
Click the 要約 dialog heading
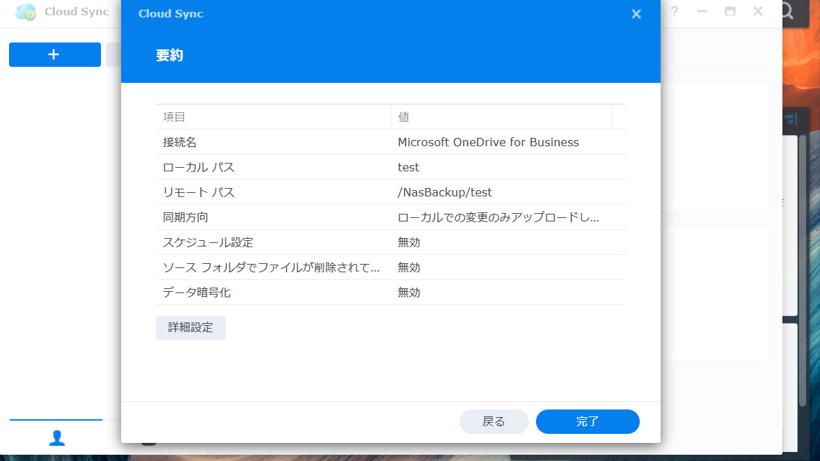tap(169, 55)
